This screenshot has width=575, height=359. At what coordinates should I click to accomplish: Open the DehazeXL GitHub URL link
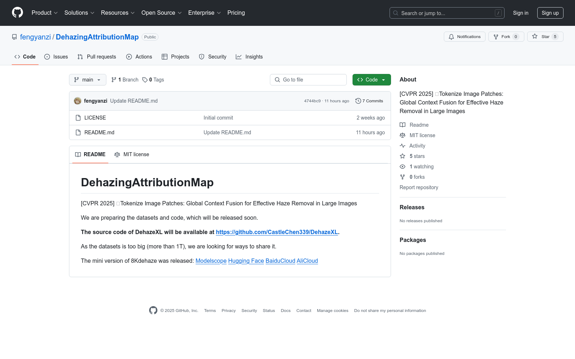(277, 232)
